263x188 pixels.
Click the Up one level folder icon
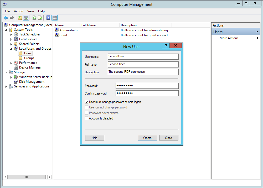click(x=20, y=18)
